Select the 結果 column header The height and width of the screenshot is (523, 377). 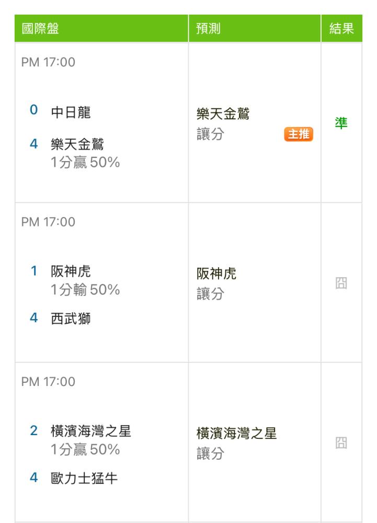click(x=341, y=29)
